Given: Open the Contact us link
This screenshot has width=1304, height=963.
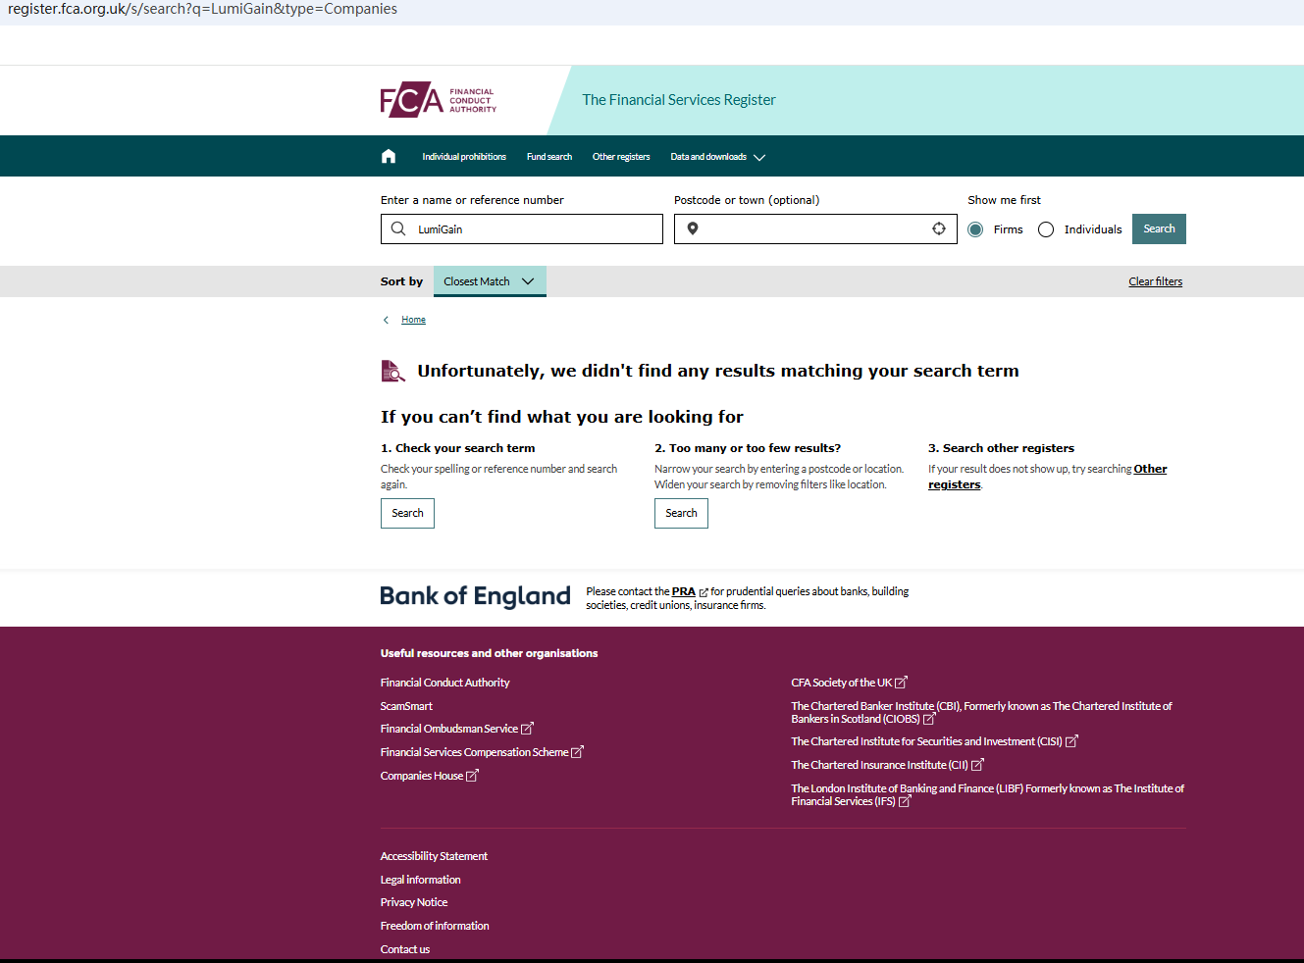Looking at the screenshot, I should [405, 949].
